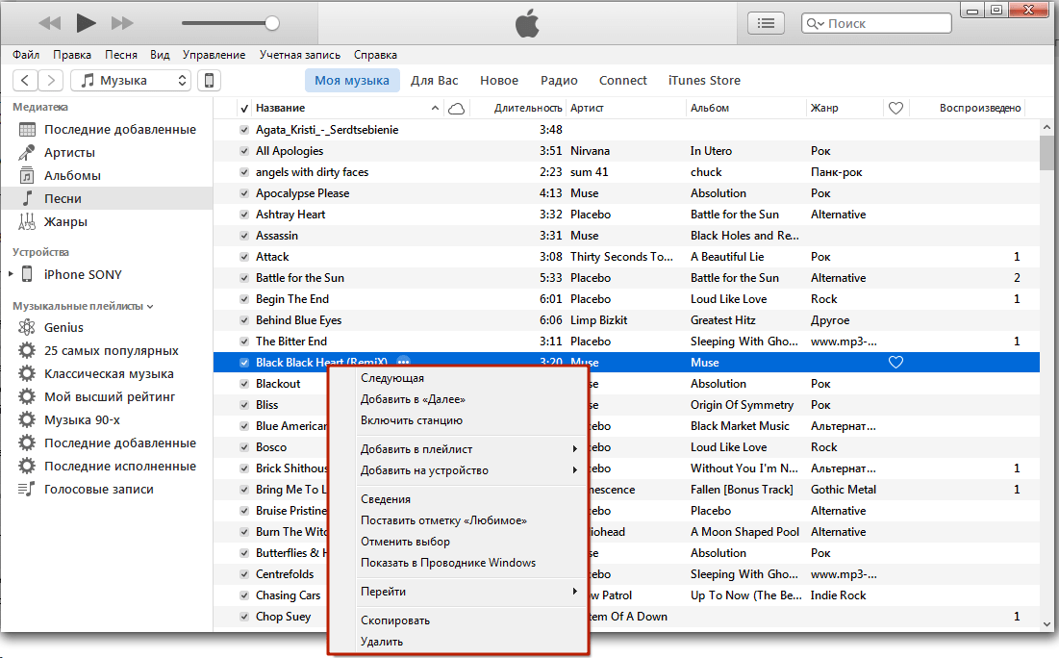Open the Вид menu
Image resolution: width=1059 pixels, height=658 pixels.
click(x=160, y=55)
